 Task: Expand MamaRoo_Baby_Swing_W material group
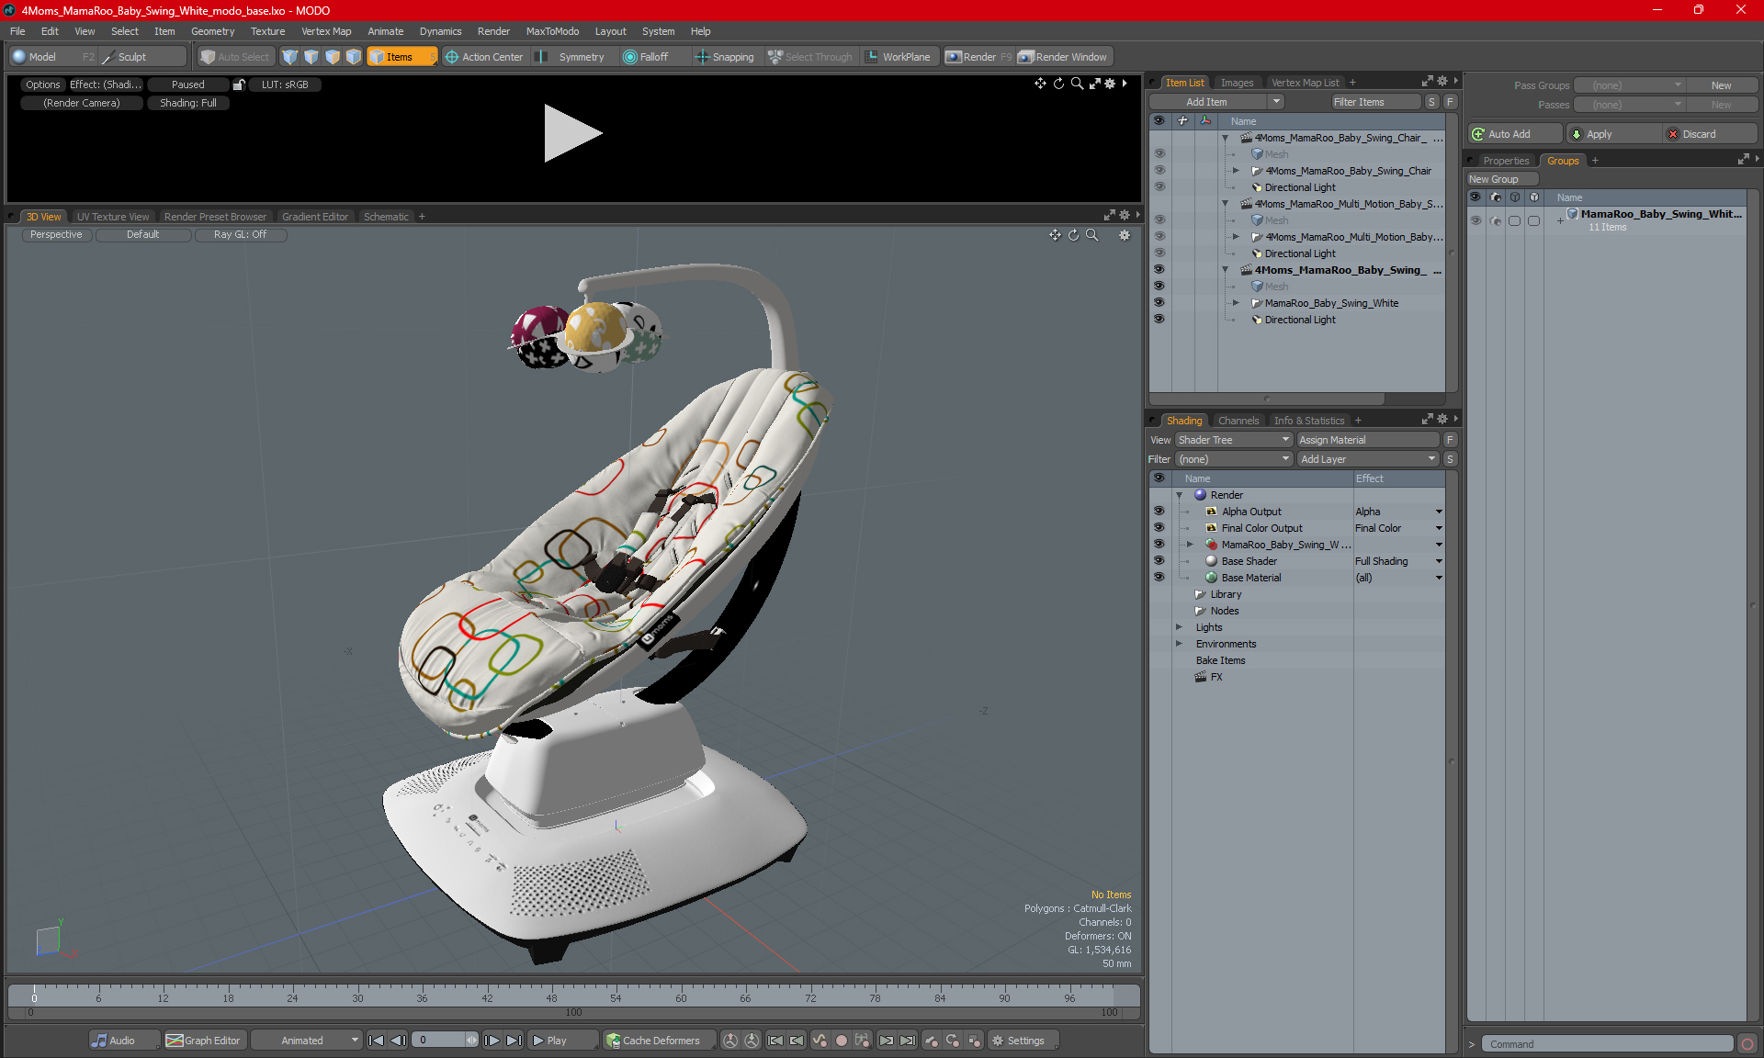1191,545
